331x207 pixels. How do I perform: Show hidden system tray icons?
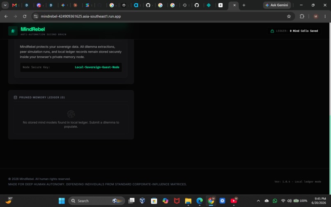click(258, 201)
